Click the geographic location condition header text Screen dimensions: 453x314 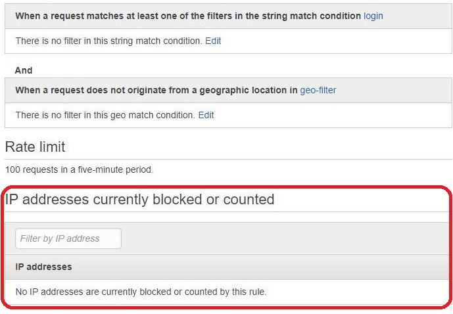(x=156, y=90)
